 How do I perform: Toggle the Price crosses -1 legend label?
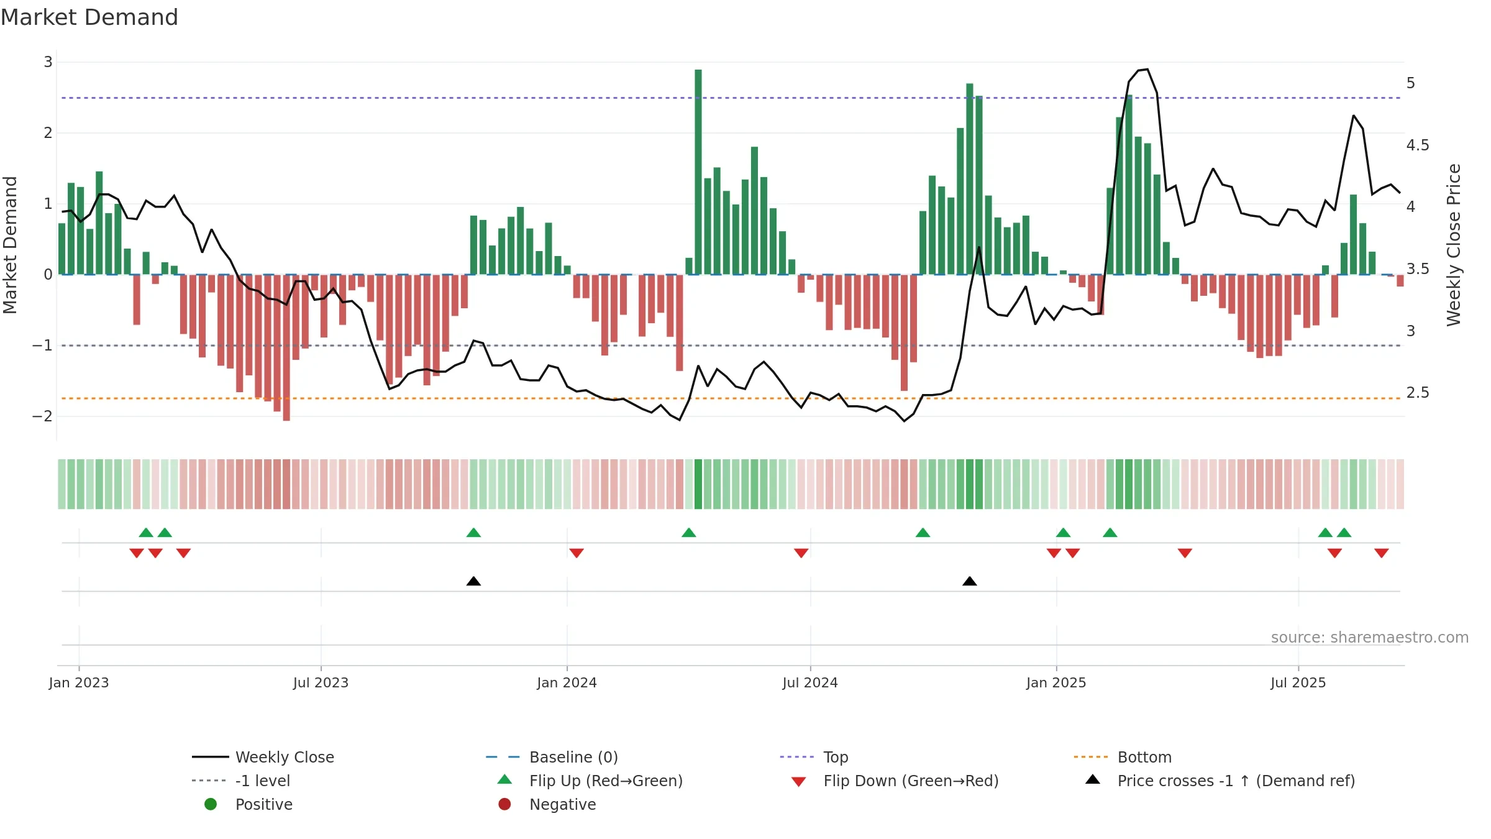[x=1236, y=781]
